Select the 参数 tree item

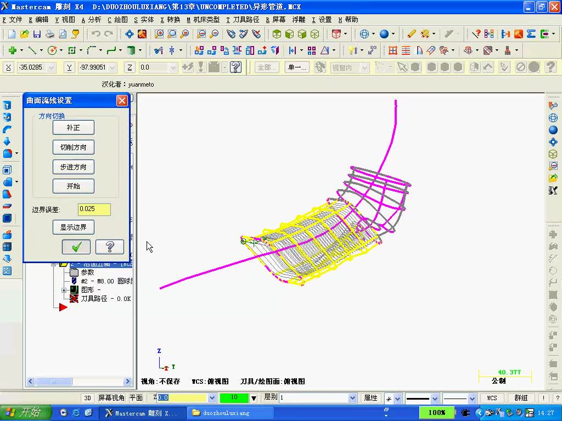(x=83, y=272)
